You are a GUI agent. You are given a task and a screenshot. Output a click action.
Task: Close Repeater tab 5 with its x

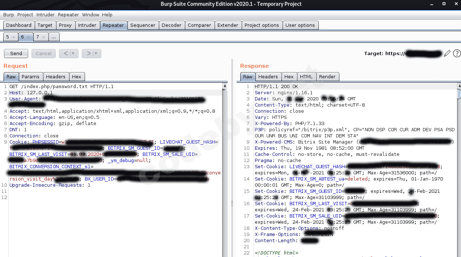click(14, 37)
